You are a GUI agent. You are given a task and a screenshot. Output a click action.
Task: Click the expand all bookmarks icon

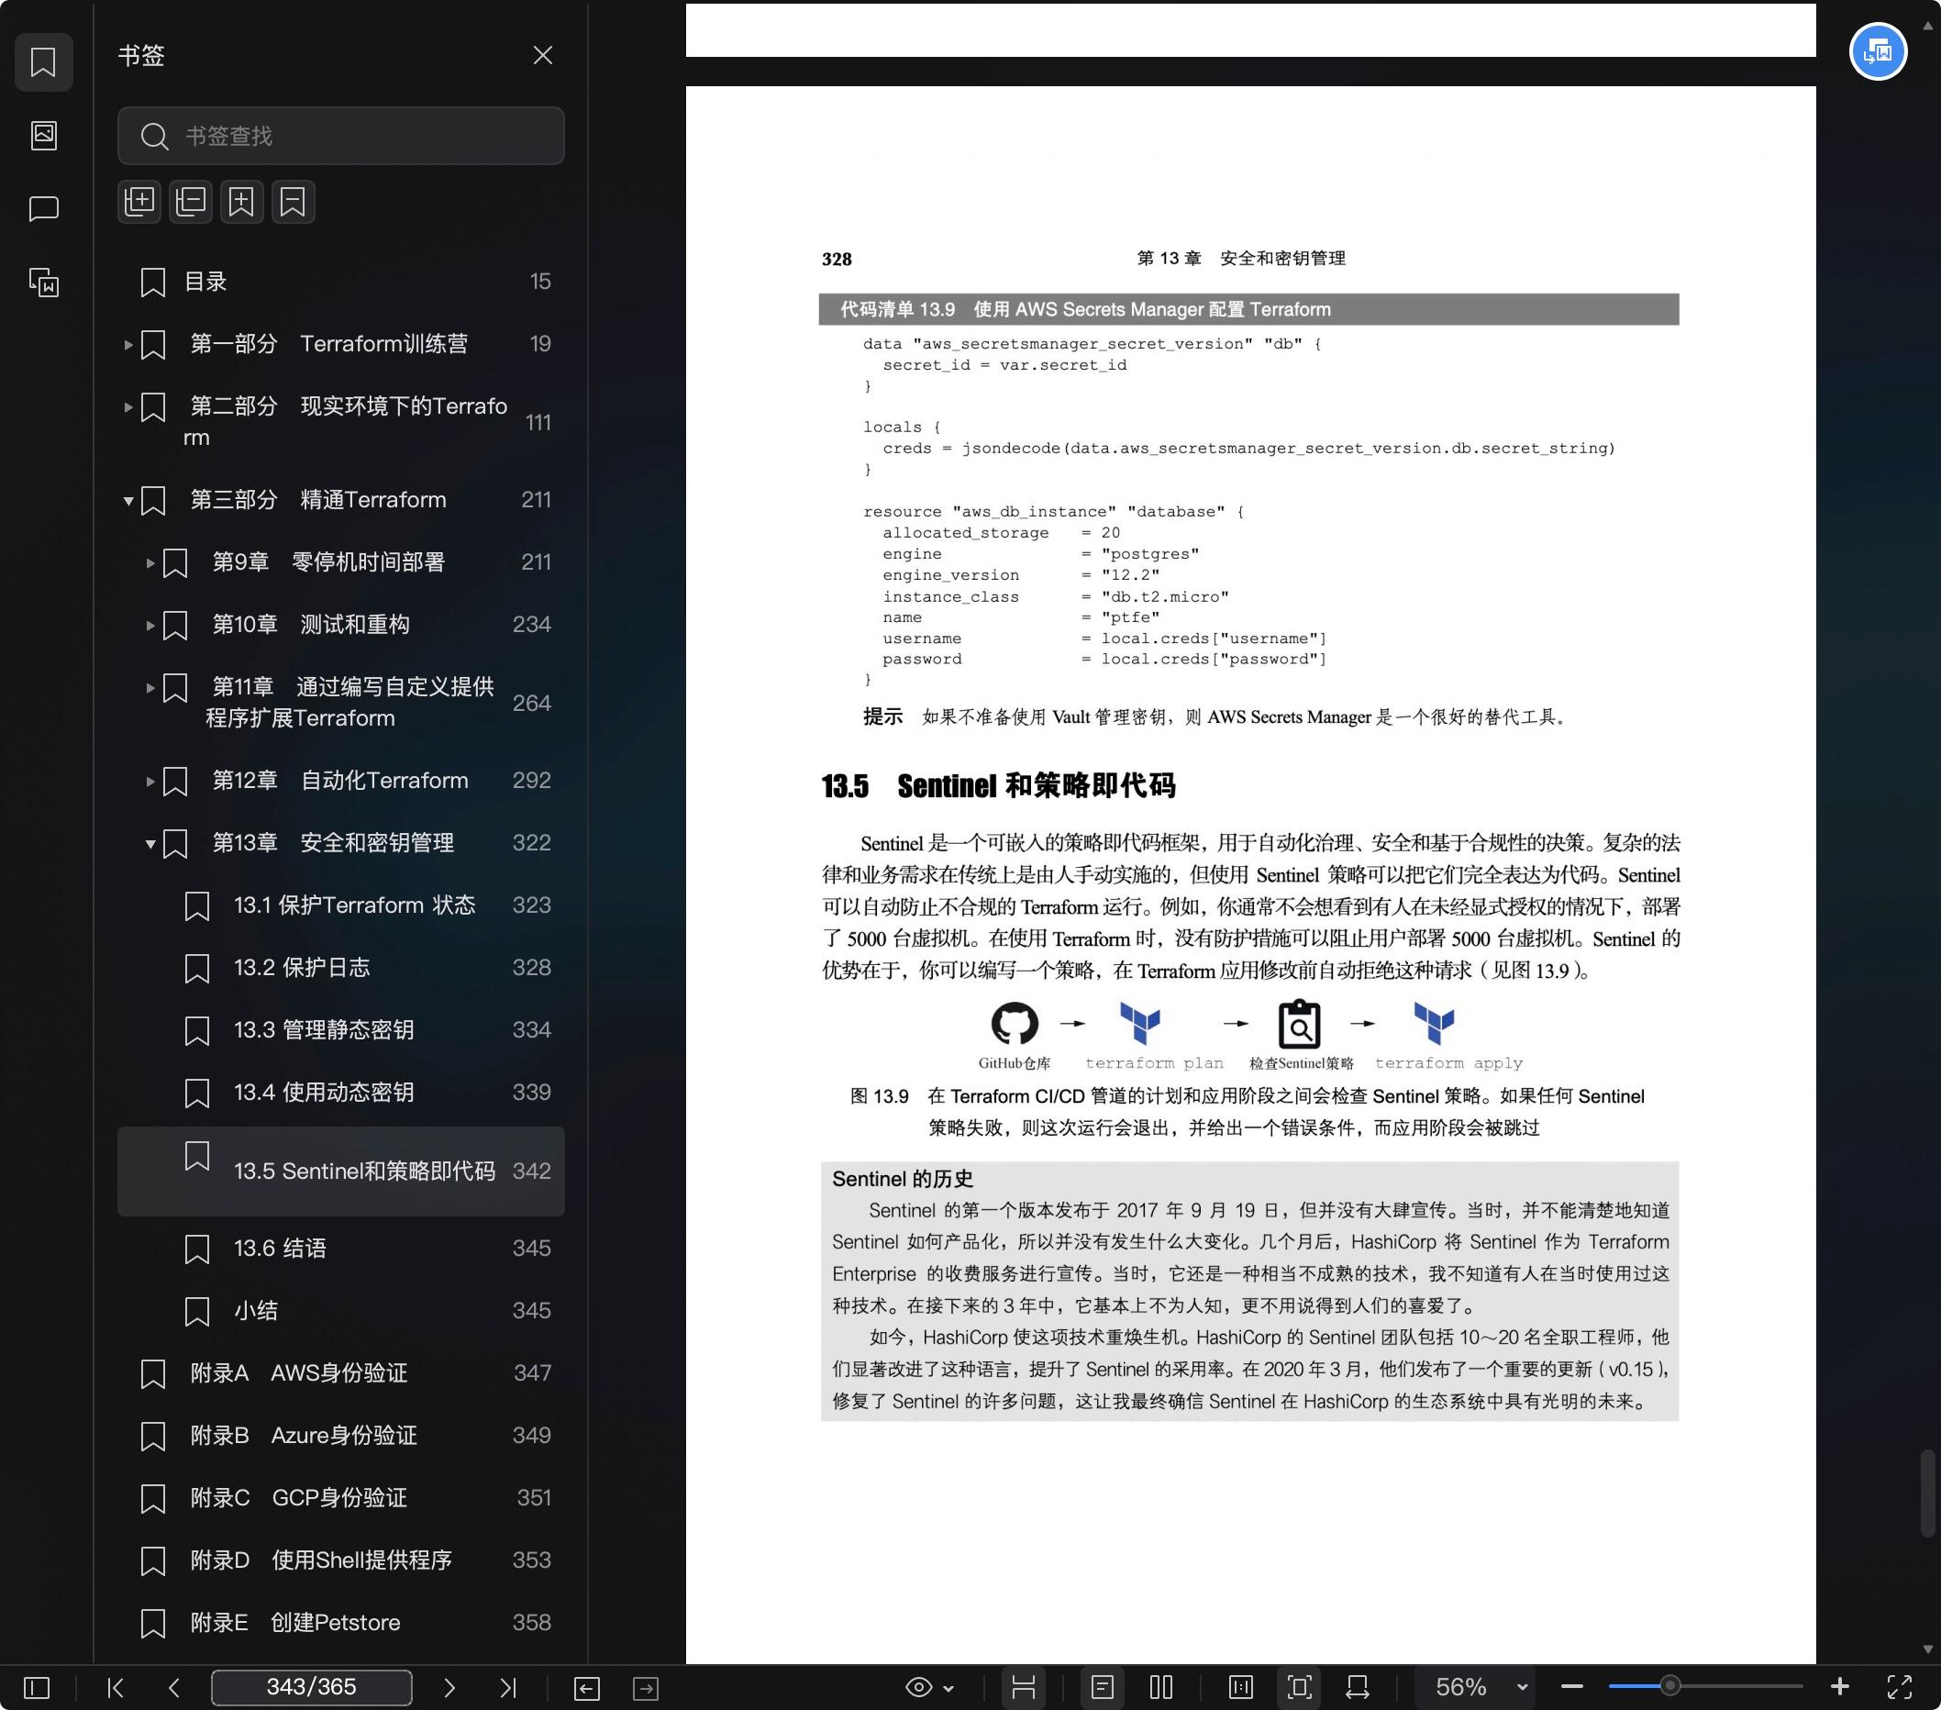pyautogui.click(x=139, y=201)
